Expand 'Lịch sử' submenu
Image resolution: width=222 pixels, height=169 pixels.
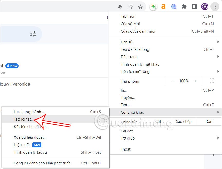(x=165, y=42)
